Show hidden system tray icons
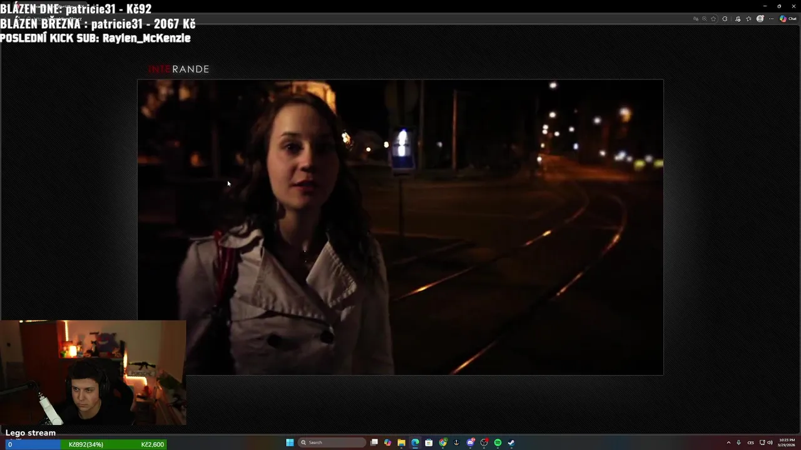The image size is (801, 450). pyautogui.click(x=728, y=442)
